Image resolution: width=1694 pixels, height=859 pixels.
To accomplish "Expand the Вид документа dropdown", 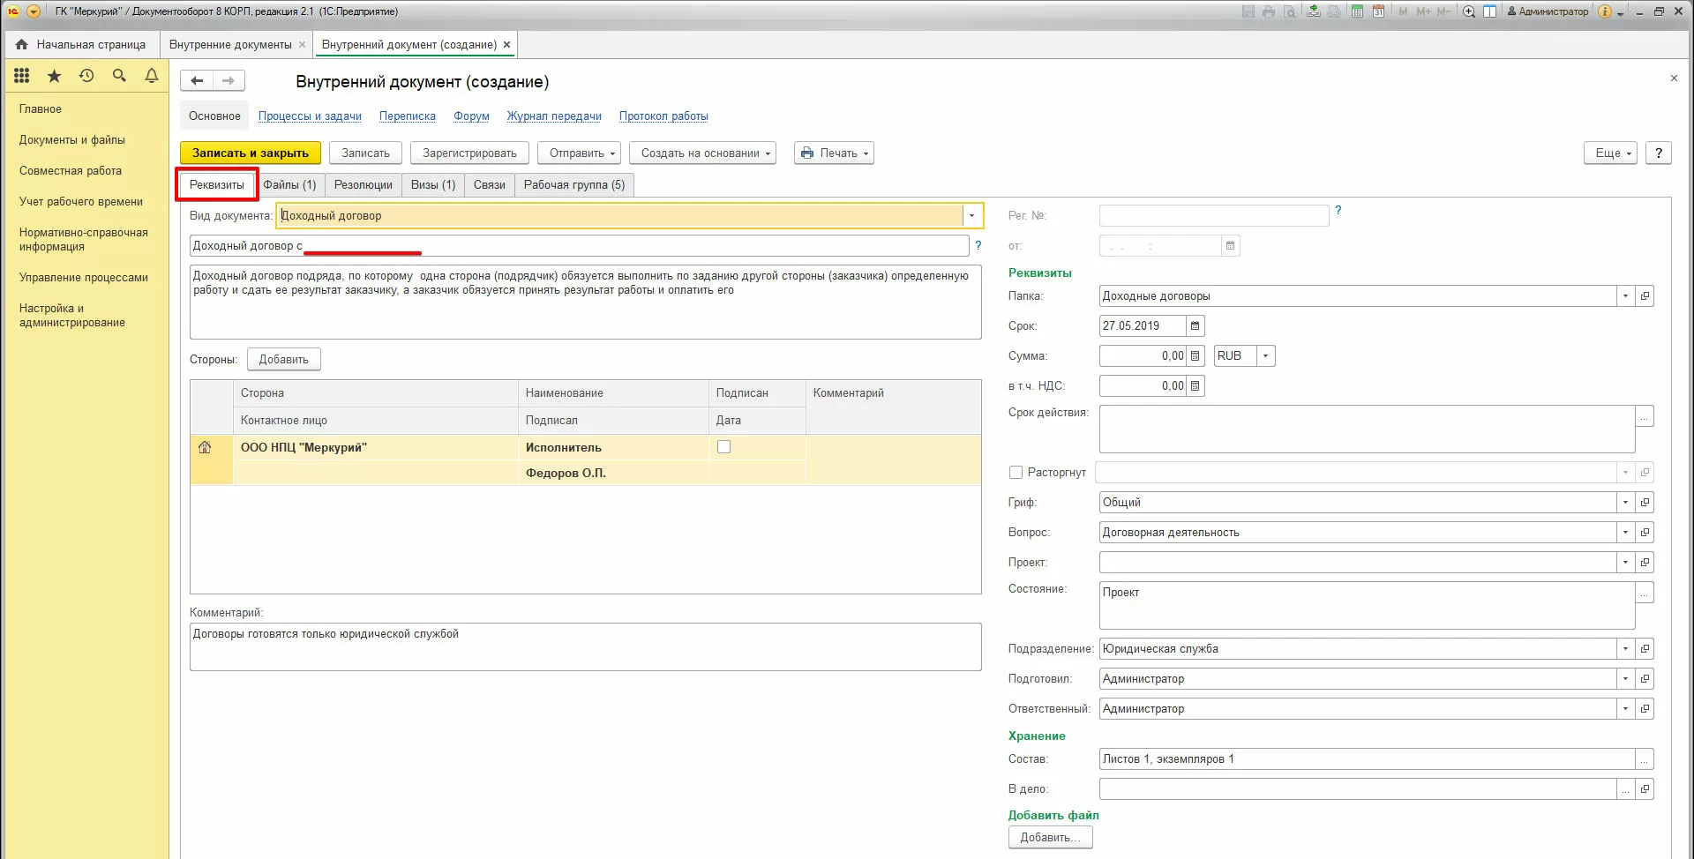I will pos(971,216).
